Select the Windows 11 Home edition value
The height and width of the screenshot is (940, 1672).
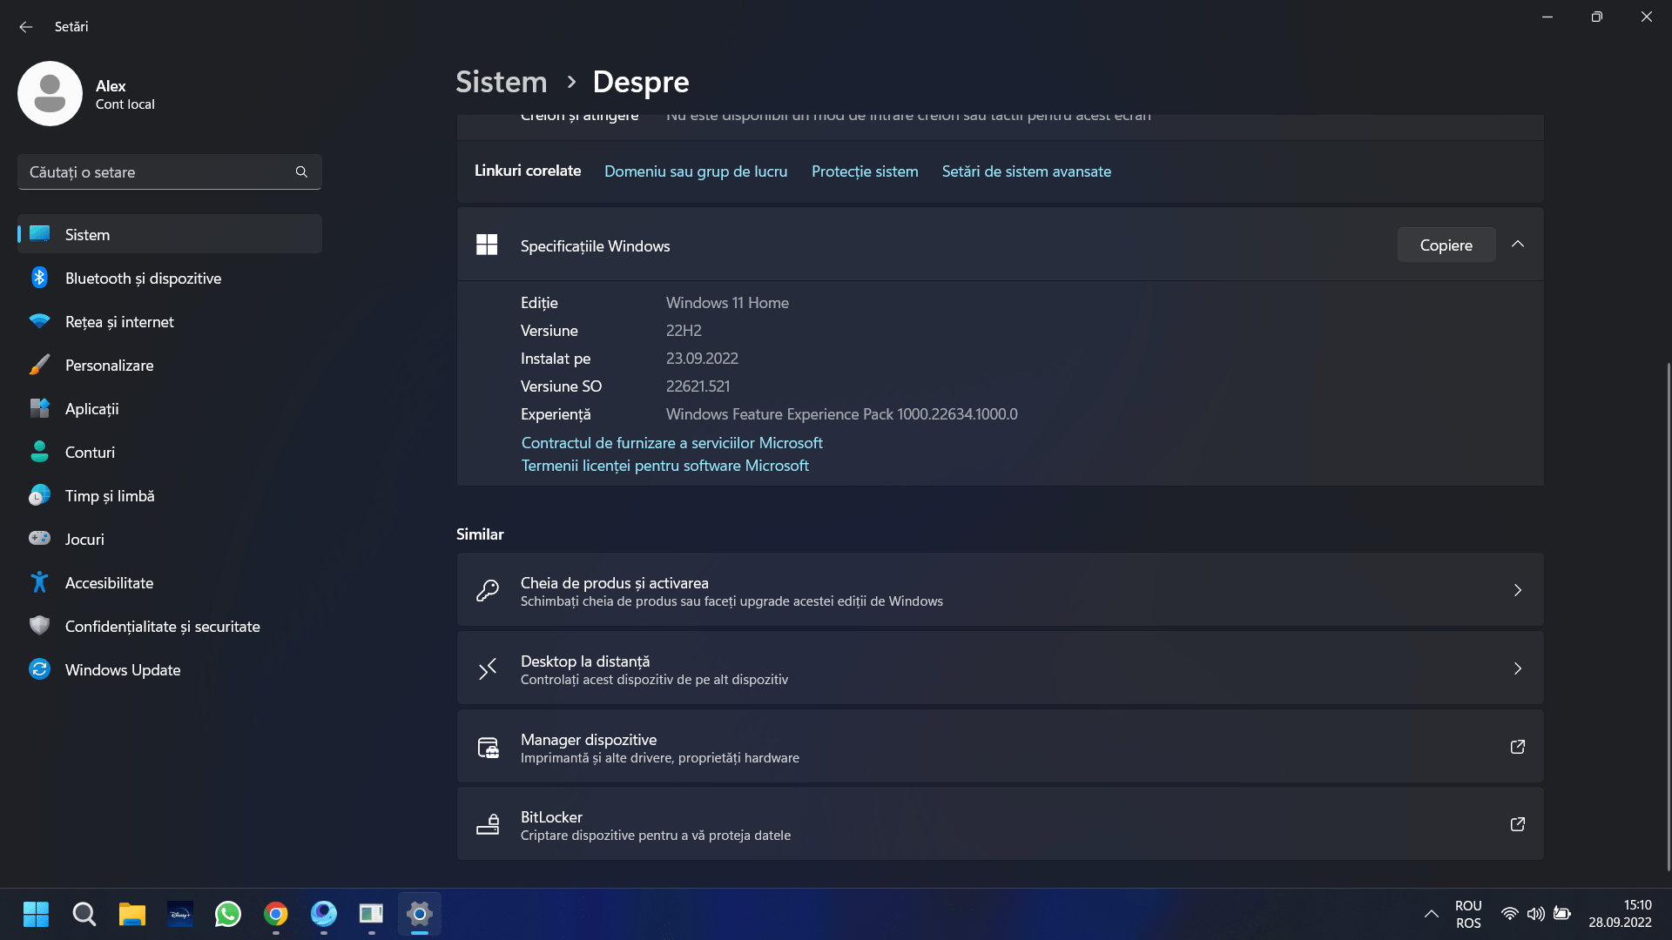[727, 303]
